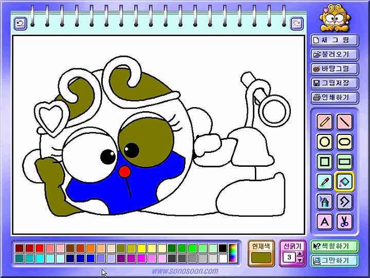Choose the bright cyan color swatch
The width and height of the screenshot is (370, 278).
(x=40, y=258)
